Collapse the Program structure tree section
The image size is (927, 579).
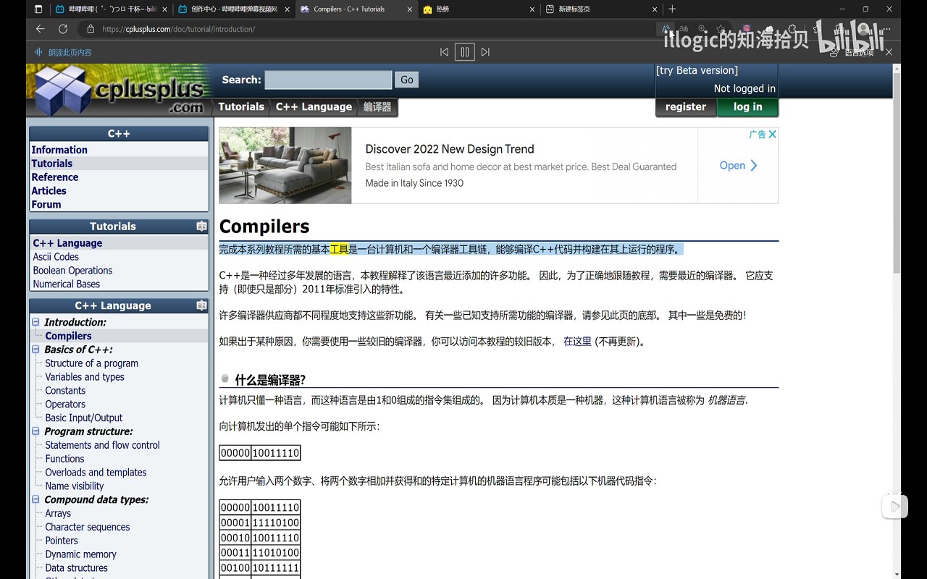tap(35, 431)
